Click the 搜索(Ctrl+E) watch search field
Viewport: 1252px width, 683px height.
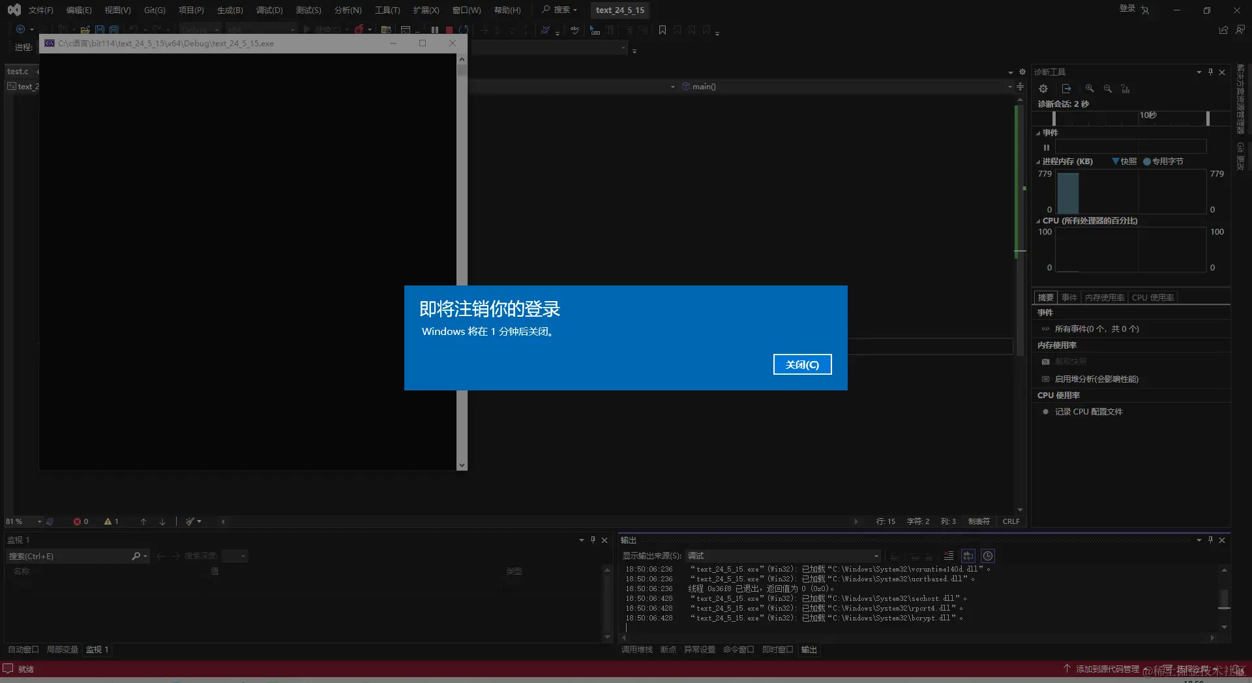68,557
